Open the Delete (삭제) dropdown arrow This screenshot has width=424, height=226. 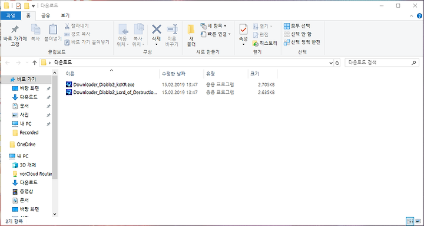click(x=156, y=44)
